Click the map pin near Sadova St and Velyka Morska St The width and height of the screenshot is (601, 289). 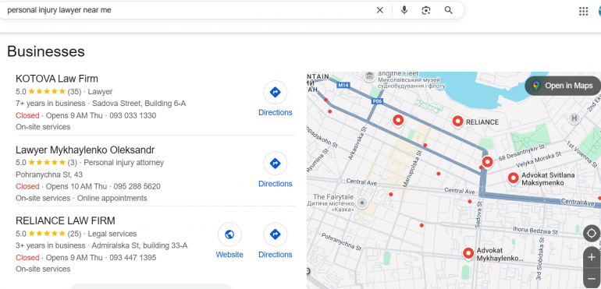point(487,162)
